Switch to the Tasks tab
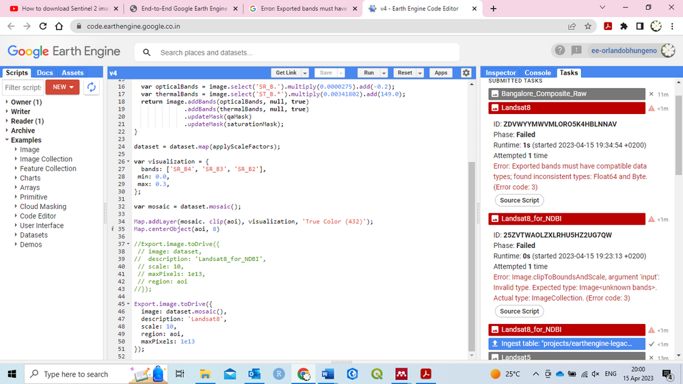Image resolution: width=683 pixels, height=384 pixels. pos(568,72)
